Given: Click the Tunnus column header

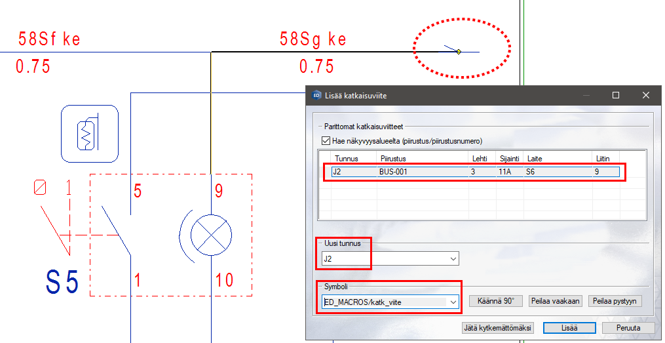Looking at the screenshot, I should 347,158.
